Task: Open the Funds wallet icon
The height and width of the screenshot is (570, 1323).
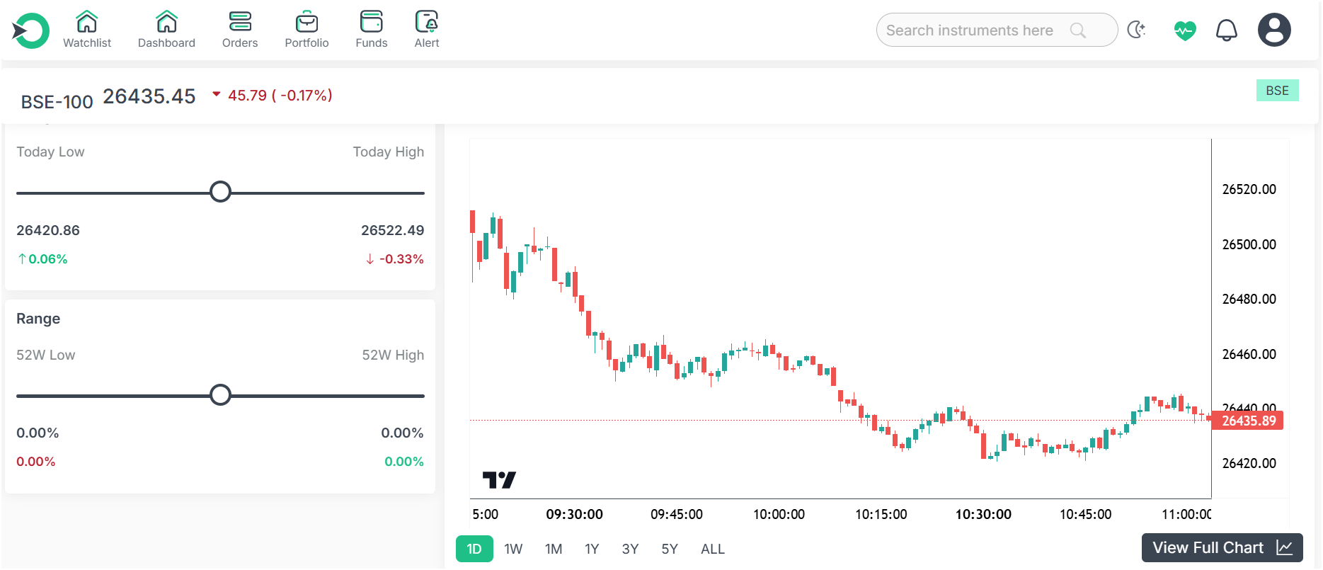Action: 371,23
